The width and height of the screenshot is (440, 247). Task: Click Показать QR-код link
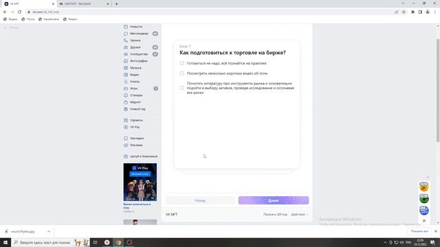pos(275,215)
